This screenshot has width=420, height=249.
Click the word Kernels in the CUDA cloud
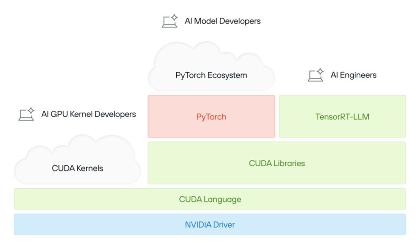pos(90,168)
